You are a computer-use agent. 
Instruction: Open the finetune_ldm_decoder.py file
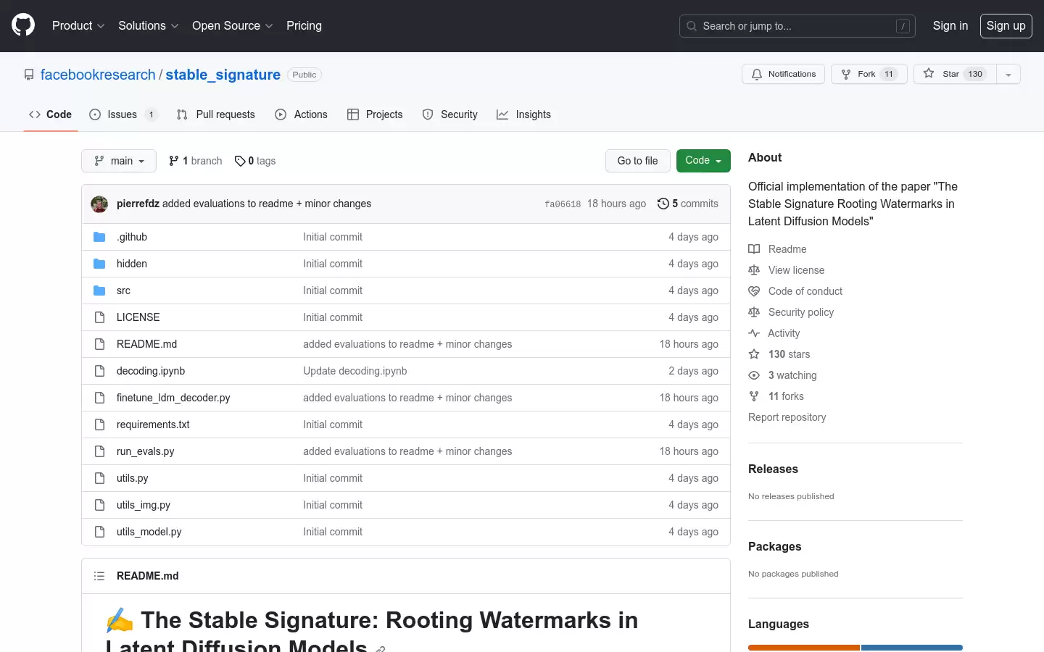coord(173,398)
